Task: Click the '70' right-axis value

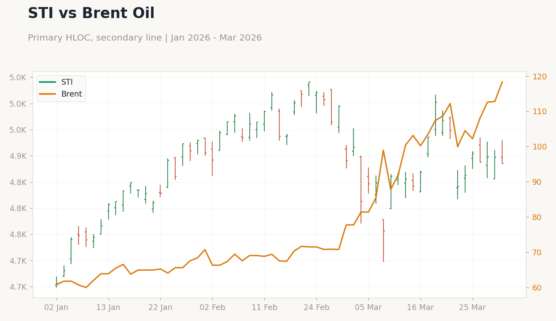Action: [x=537, y=252]
